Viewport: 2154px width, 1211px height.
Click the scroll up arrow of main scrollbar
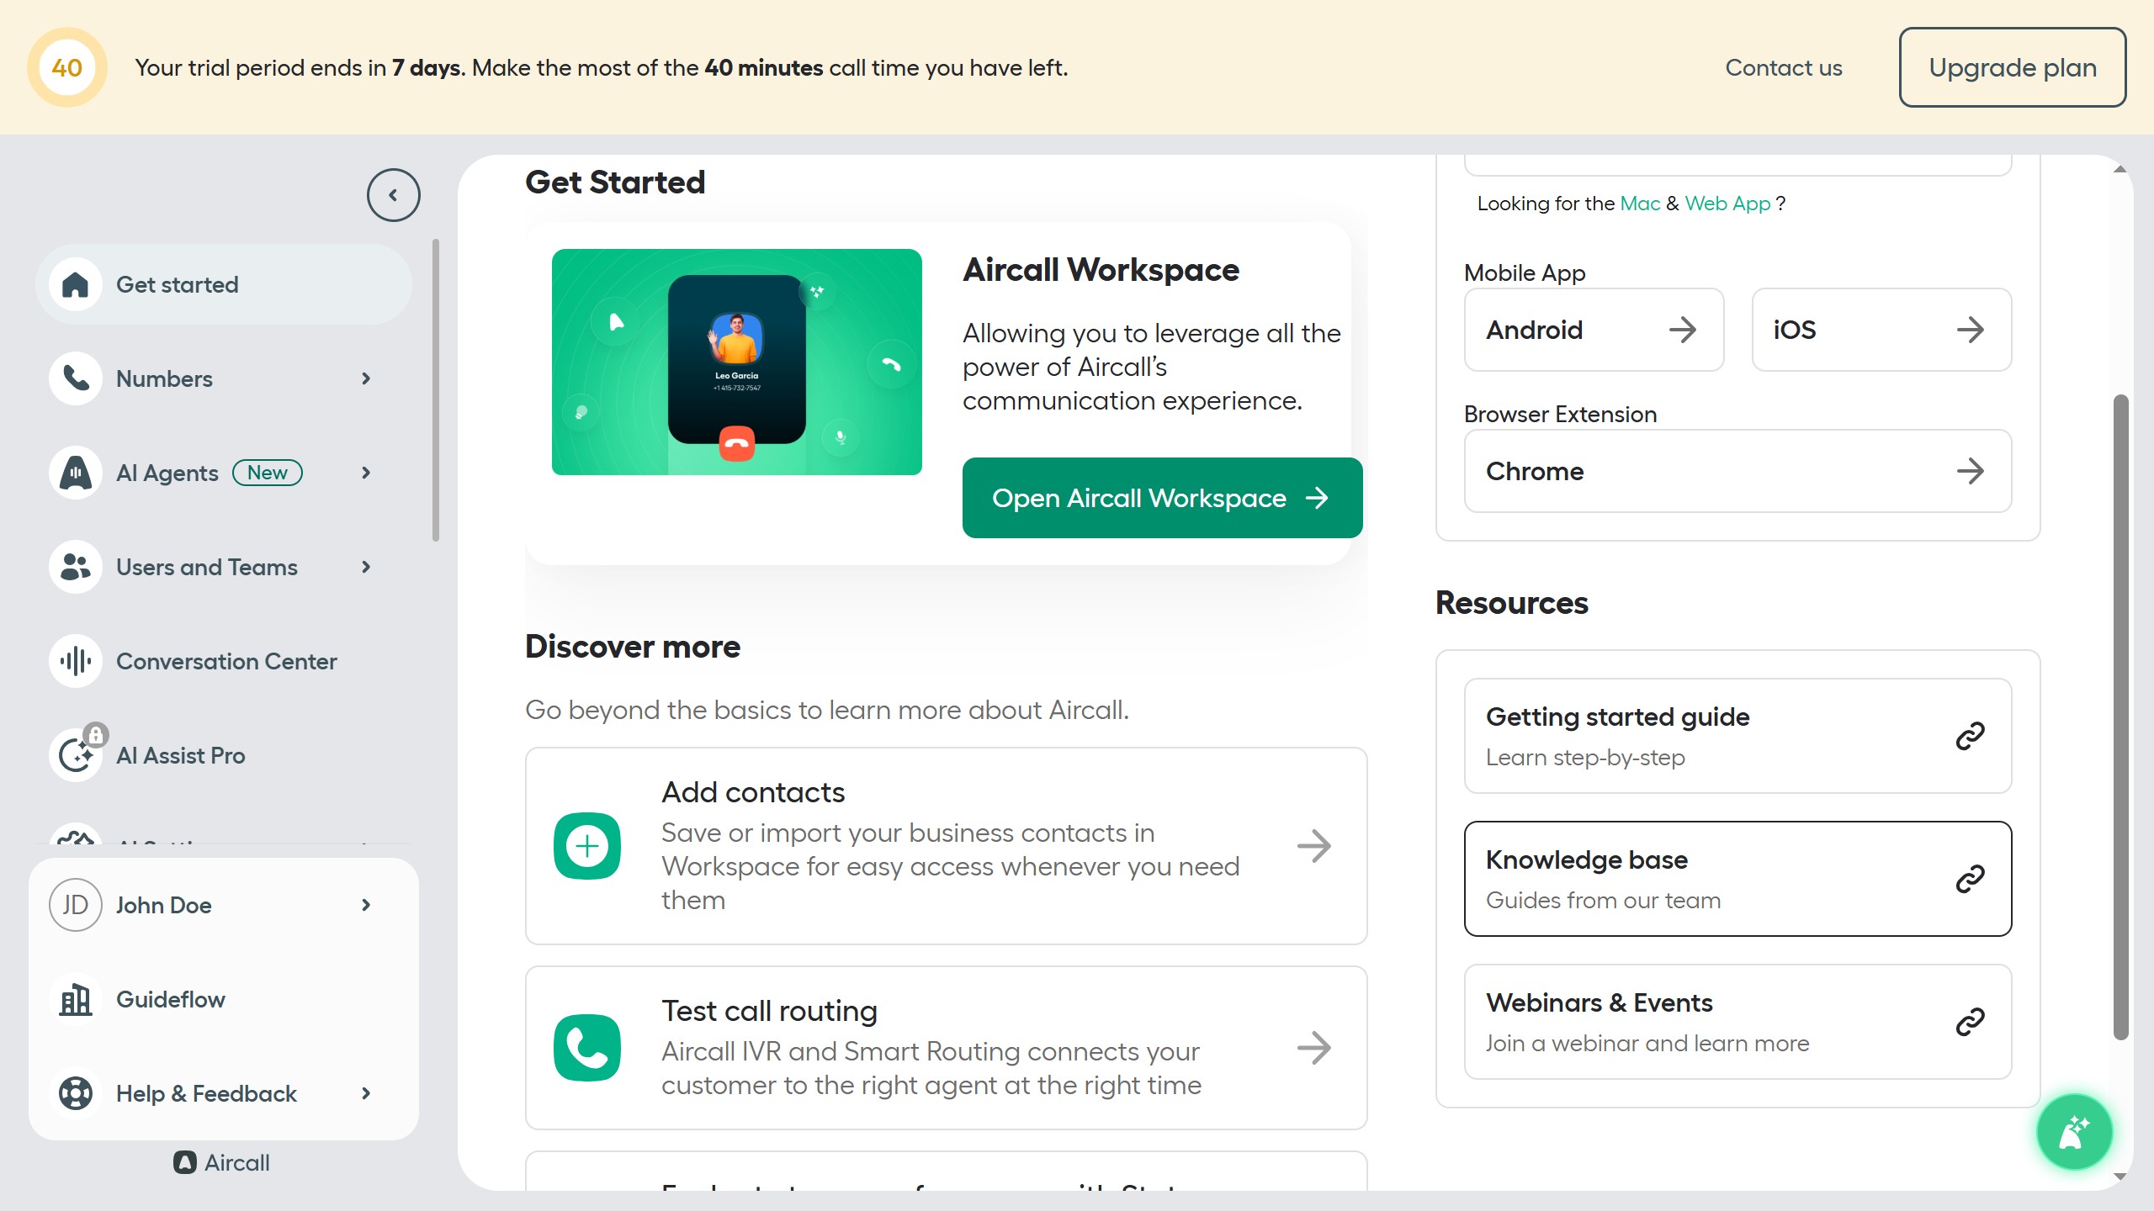[2120, 169]
